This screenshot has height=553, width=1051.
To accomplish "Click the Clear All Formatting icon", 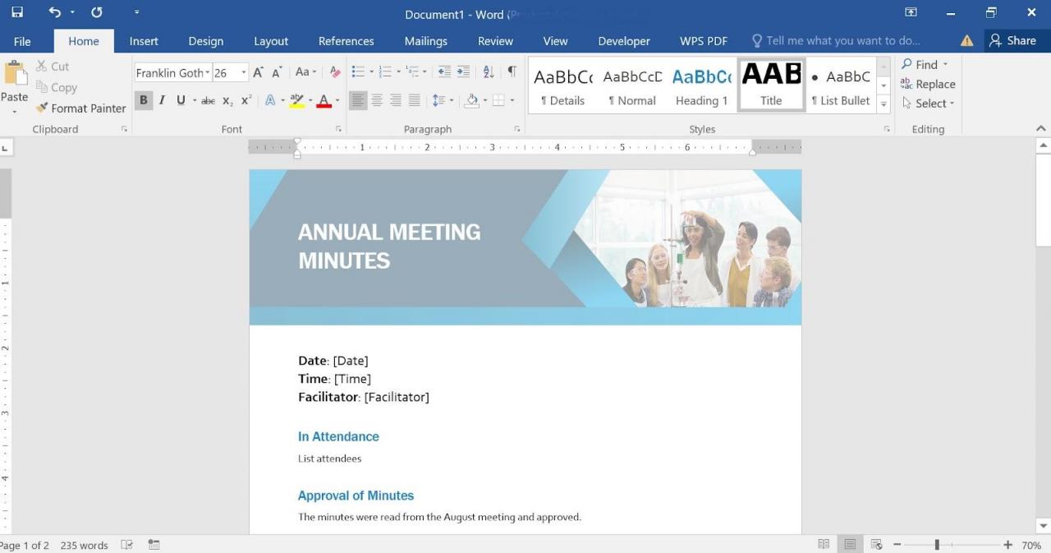I will pyautogui.click(x=334, y=72).
